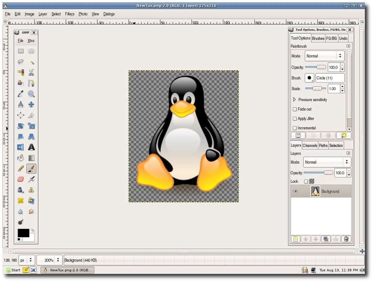Switch to the Channels tab
373x282 pixels.
[310, 145]
